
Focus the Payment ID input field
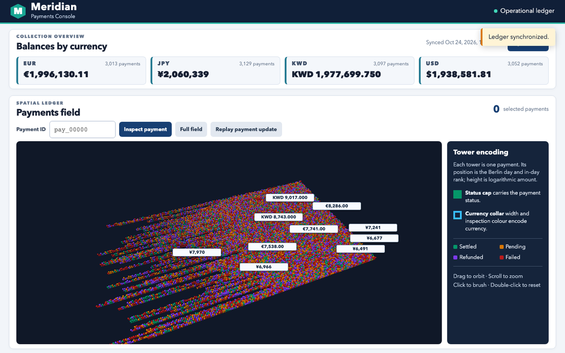[82, 129]
